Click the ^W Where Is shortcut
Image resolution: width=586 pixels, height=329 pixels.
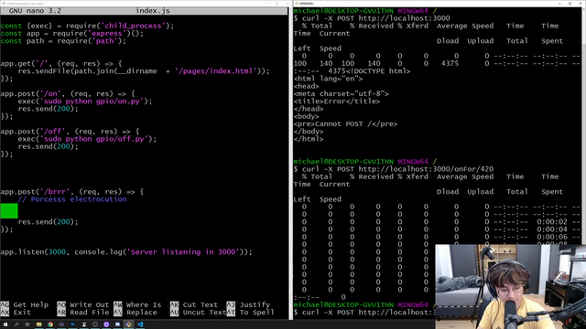[137, 304]
